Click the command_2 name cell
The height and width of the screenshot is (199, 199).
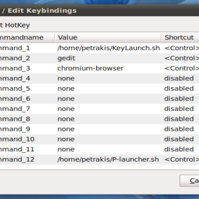tap(15, 58)
